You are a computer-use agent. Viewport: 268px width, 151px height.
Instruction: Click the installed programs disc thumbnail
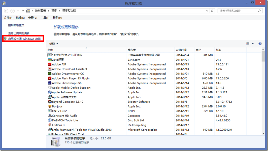click(56, 142)
